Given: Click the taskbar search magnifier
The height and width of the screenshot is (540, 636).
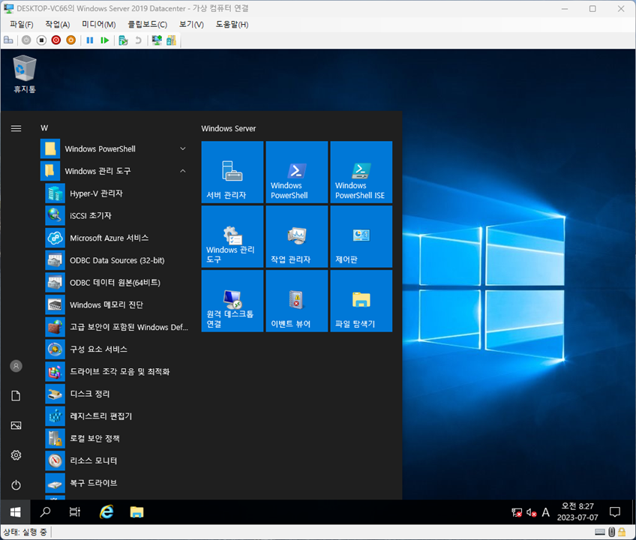Looking at the screenshot, I should tap(46, 512).
